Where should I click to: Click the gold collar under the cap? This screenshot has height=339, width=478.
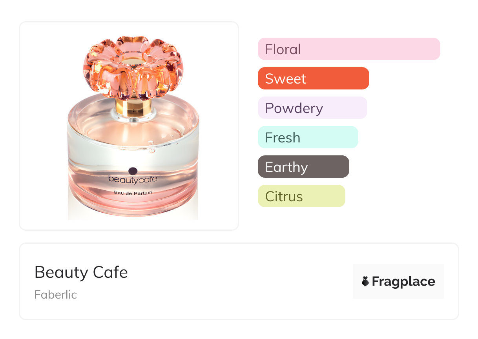tap(133, 107)
